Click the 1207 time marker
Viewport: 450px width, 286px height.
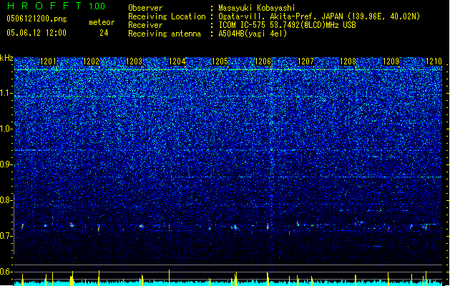coord(306,61)
